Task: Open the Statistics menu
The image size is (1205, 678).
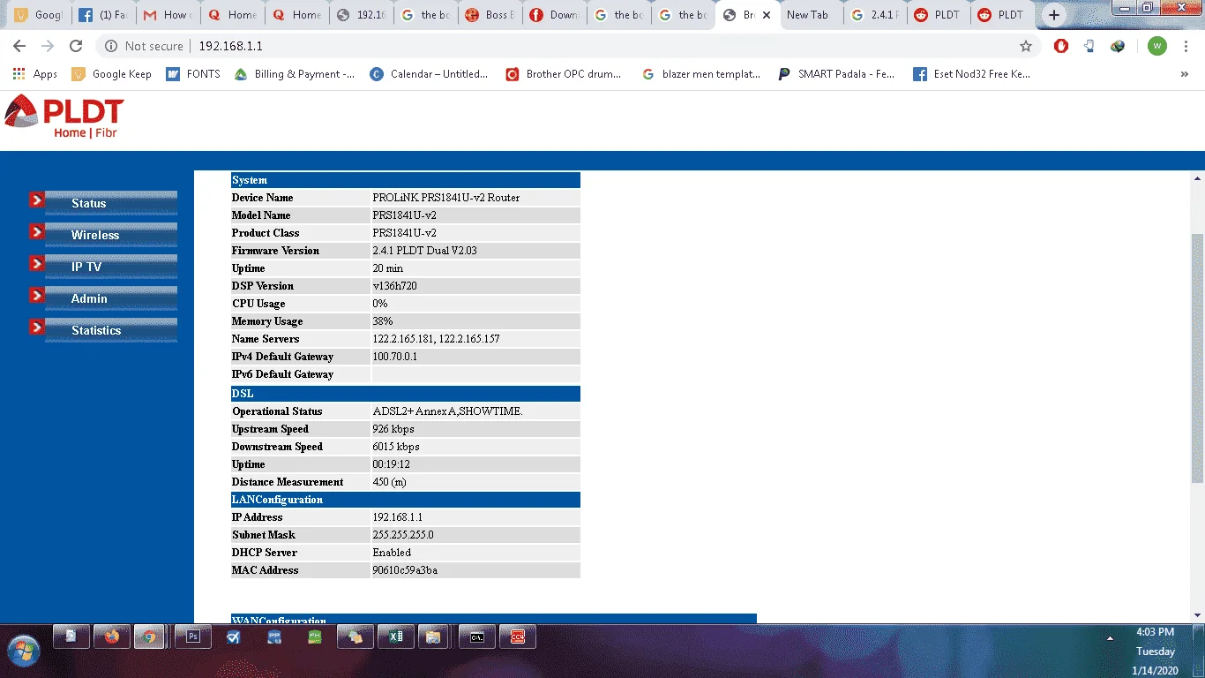Action: tap(111, 330)
